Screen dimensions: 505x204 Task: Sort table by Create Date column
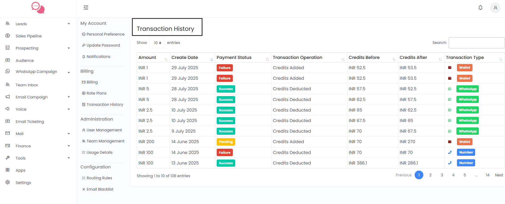(211, 59)
